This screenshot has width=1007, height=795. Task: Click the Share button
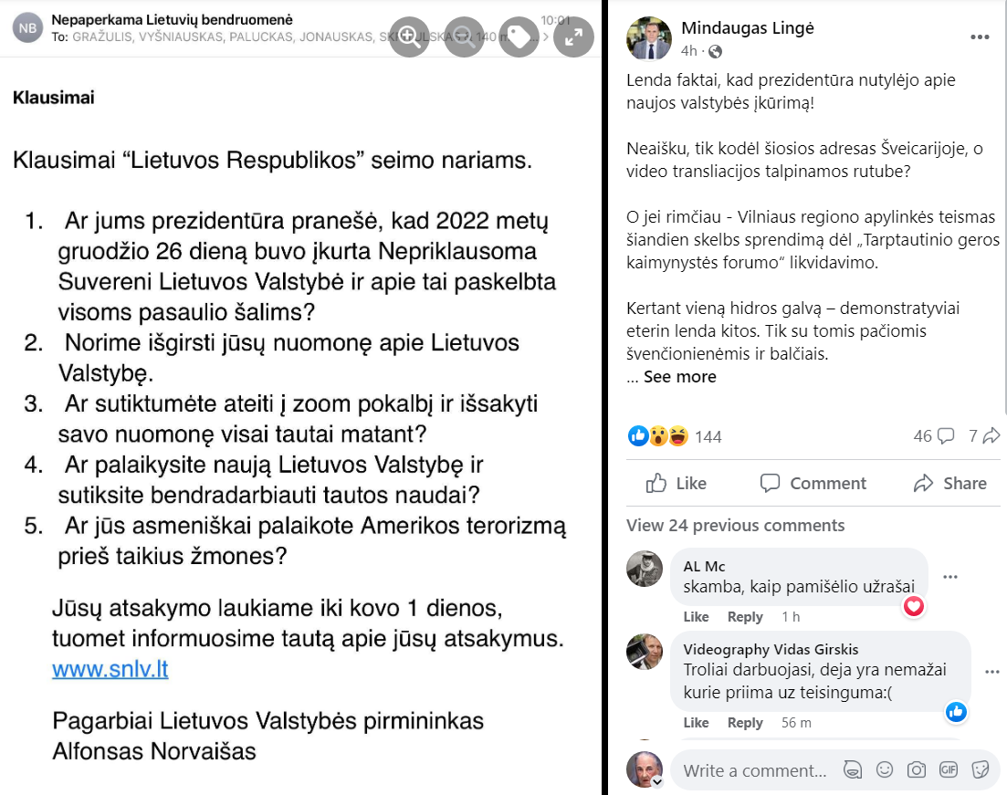pyautogui.click(x=950, y=483)
